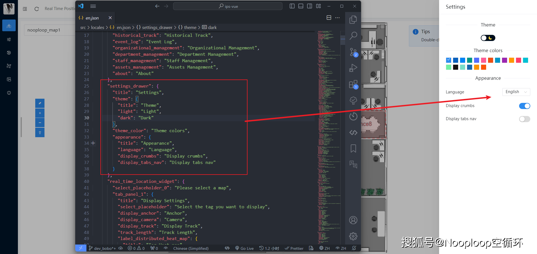
Task: Open the editor More Actions ellipsis menu
Action: pyautogui.click(x=338, y=18)
